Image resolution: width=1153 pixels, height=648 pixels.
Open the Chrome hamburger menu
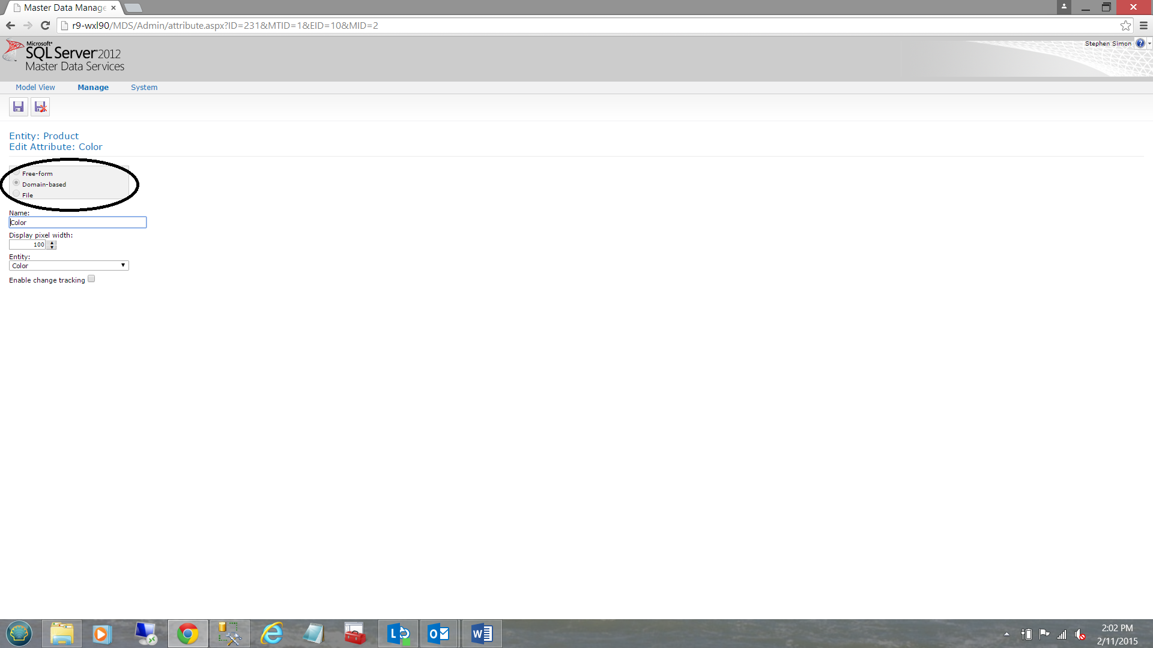(x=1143, y=25)
